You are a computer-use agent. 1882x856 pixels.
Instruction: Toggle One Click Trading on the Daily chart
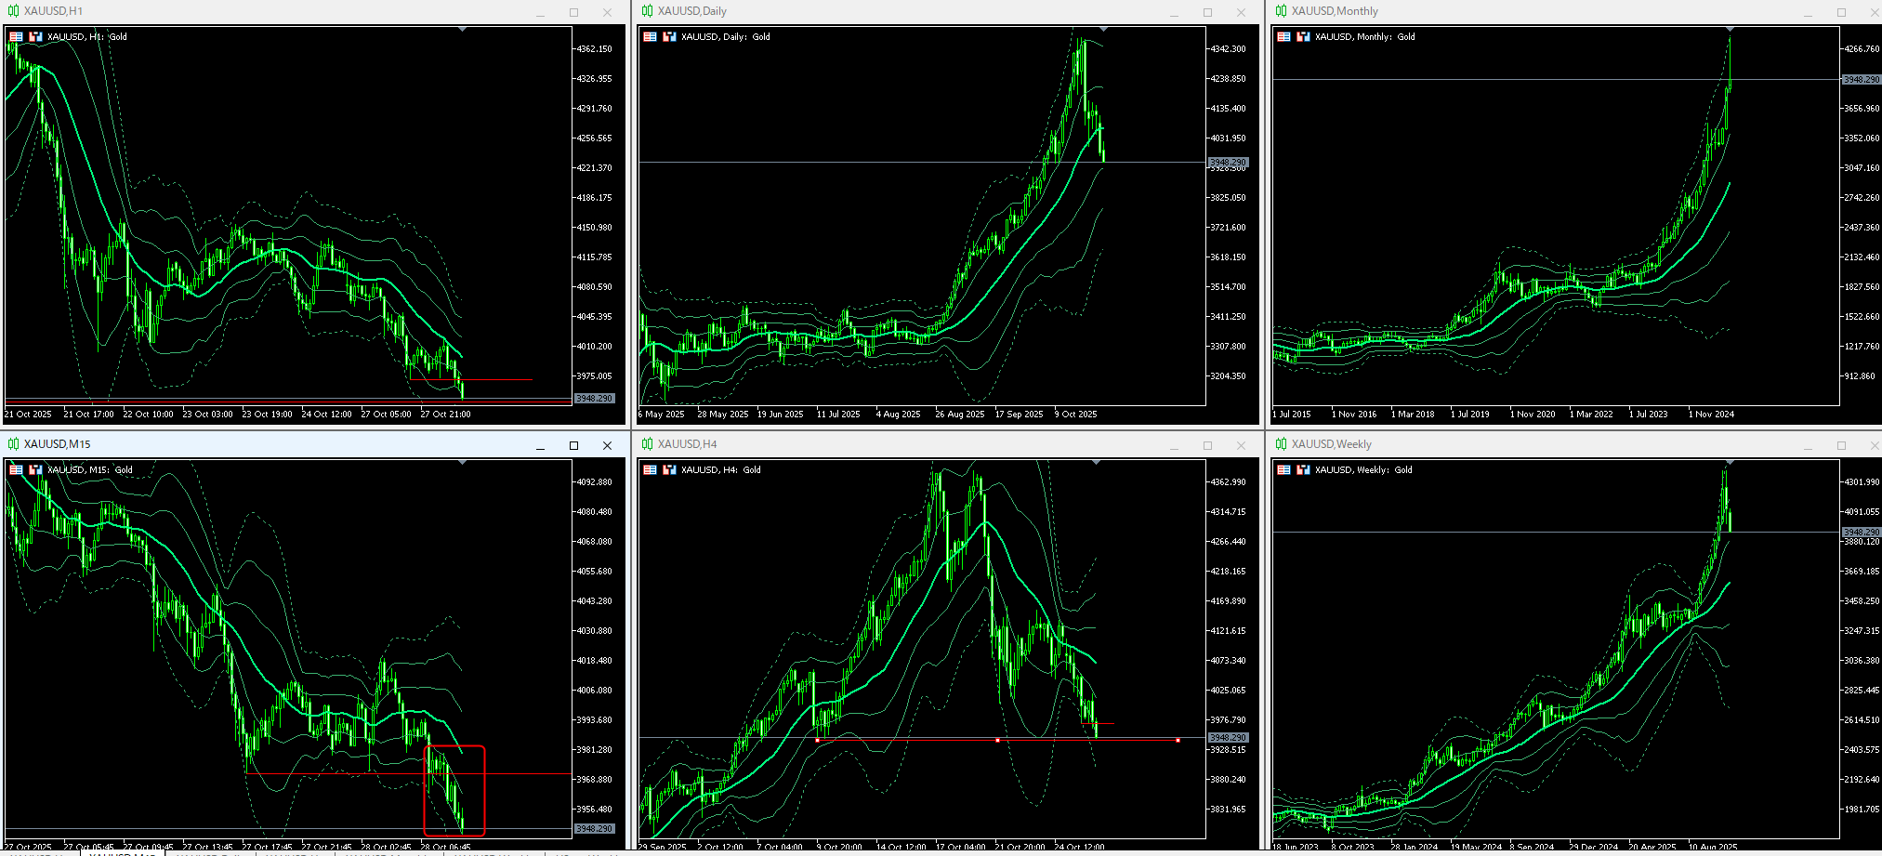point(650,37)
